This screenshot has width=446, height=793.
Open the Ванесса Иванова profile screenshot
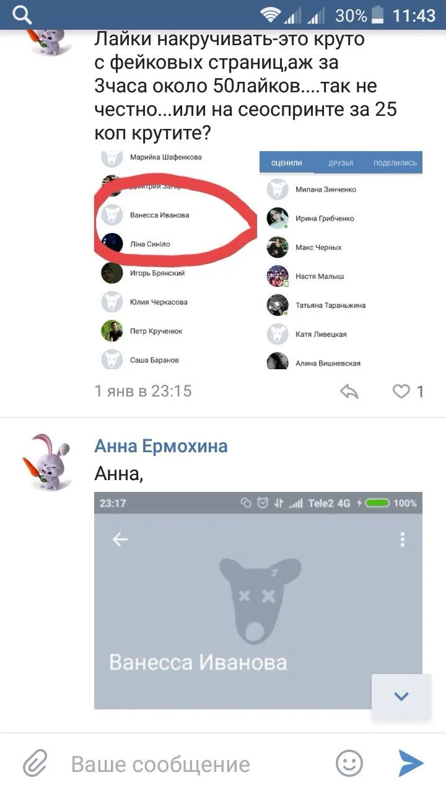[258, 600]
